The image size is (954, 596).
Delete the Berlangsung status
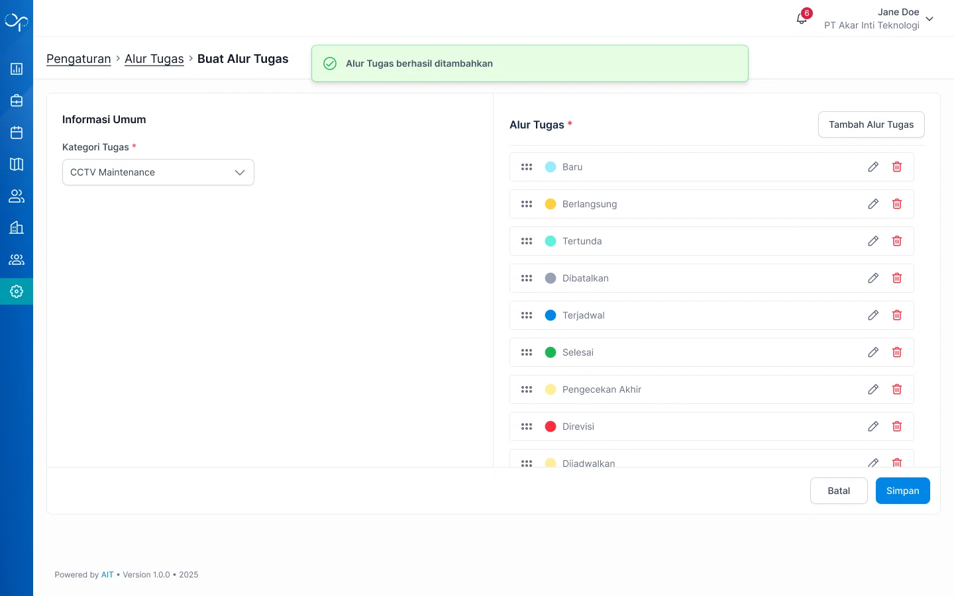(897, 204)
